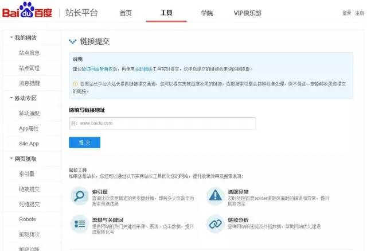This screenshot has height=251, width=367.
Task: Click the 说明 heading in notice box
Action: (78, 59)
